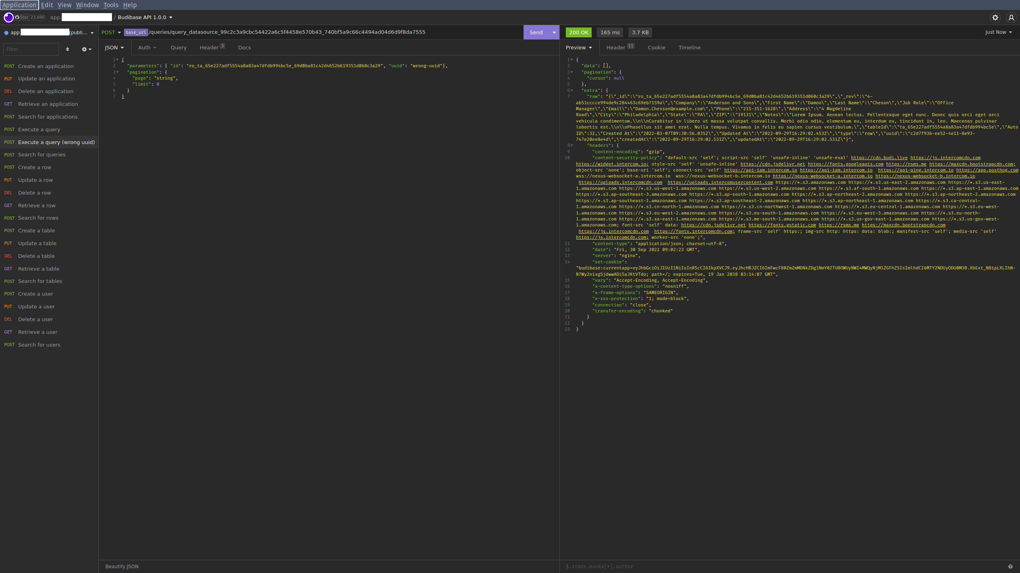Open the Just Now response history dropdown
1020x573 pixels.
coord(998,32)
